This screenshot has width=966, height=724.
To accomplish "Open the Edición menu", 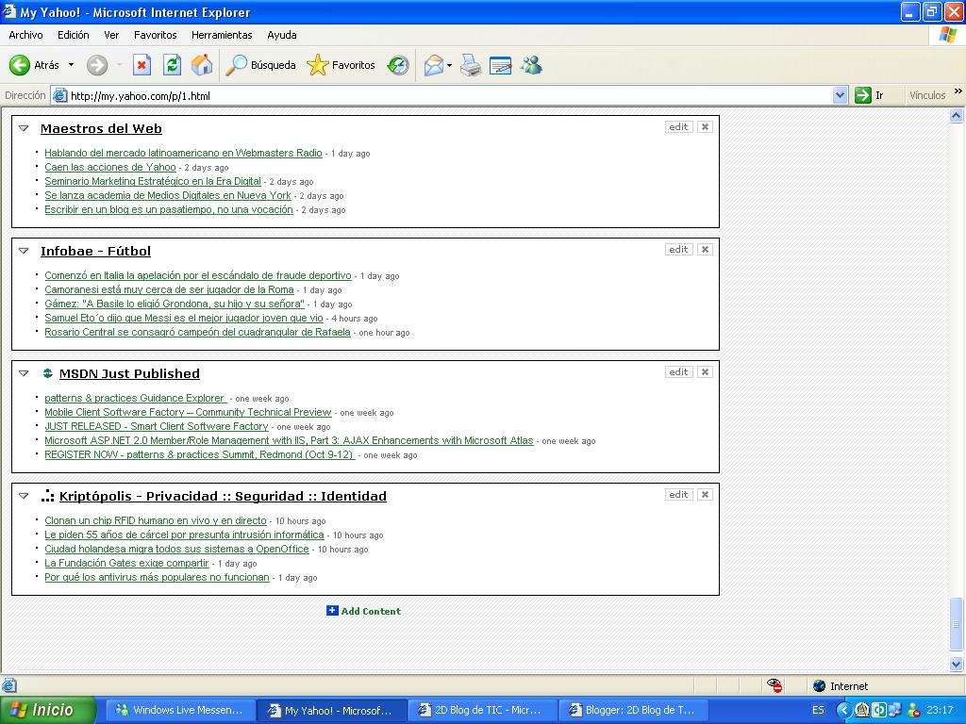I will click(x=74, y=35).
